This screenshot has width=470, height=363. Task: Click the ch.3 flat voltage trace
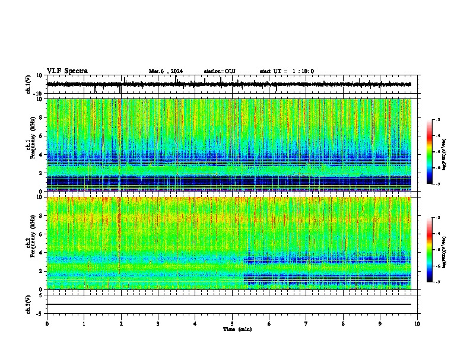click(229, 304)
